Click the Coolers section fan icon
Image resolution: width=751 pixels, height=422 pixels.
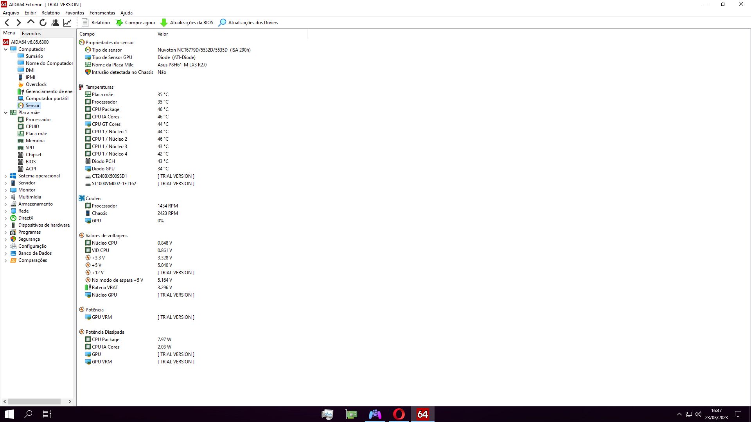[x=82, y=198]
